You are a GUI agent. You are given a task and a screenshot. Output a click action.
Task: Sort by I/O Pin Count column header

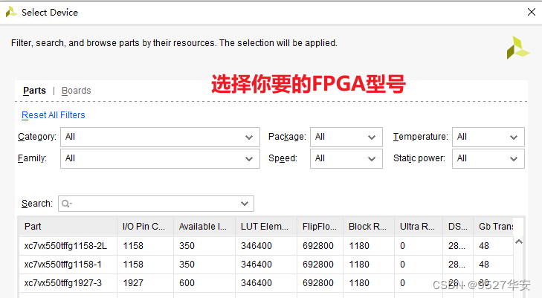[x=146, y=227]
